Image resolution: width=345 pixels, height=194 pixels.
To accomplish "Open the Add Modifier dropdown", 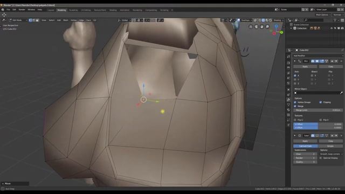I will [x=318, y=56].
